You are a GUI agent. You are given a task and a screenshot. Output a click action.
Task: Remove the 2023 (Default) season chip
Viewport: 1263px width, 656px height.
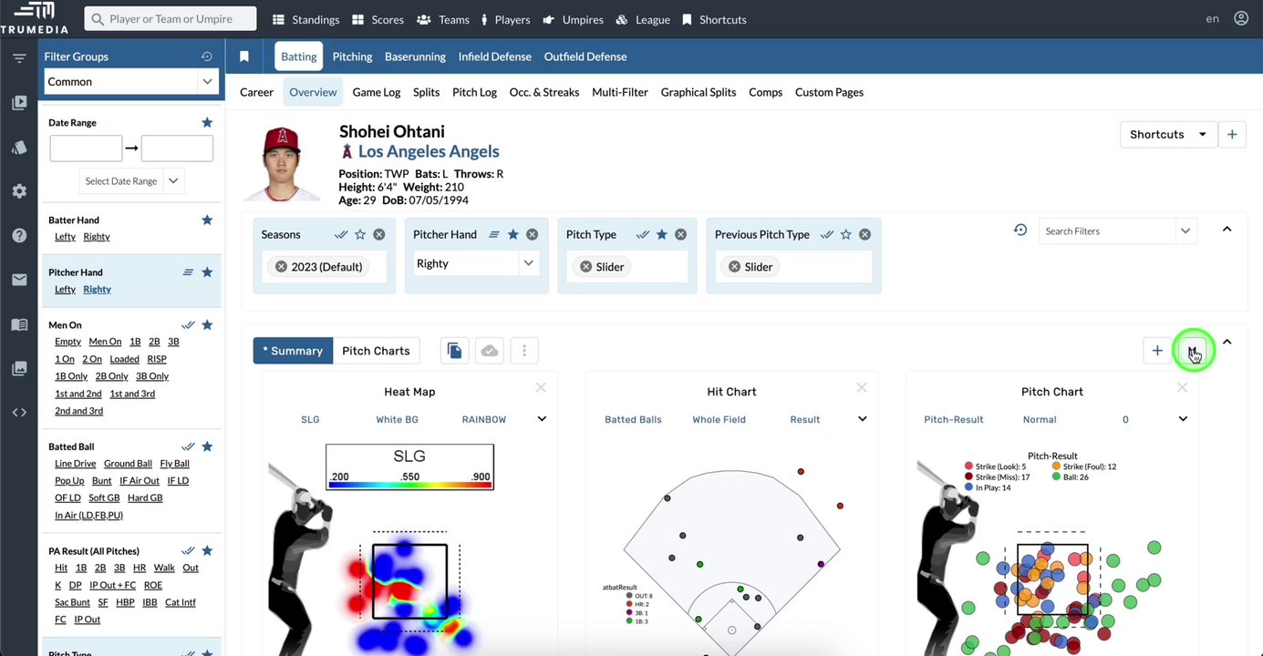click(x=281, y=267)
